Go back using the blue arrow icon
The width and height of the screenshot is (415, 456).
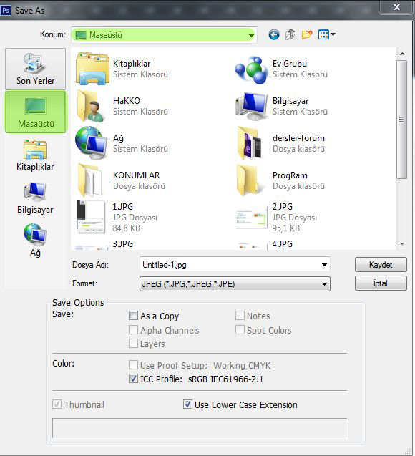pyautogui.click(x=274, y=35)
